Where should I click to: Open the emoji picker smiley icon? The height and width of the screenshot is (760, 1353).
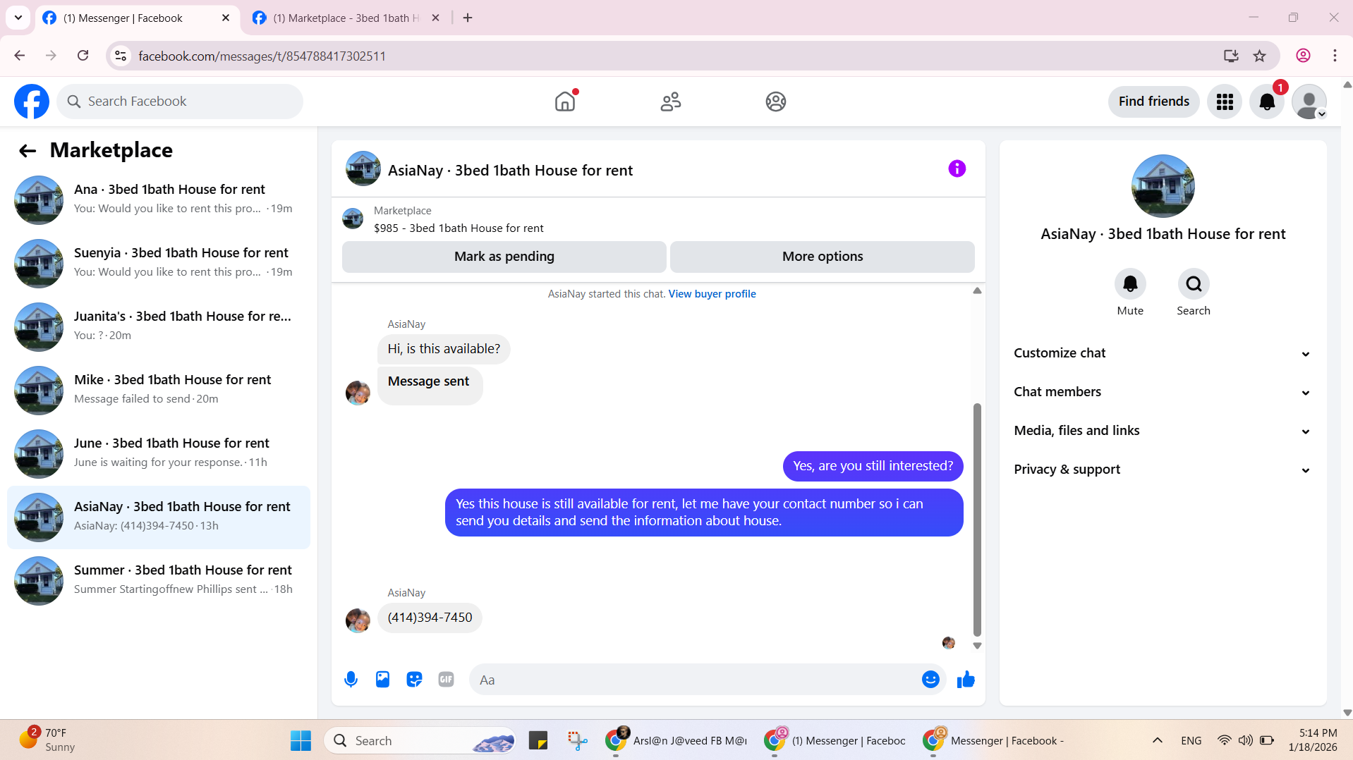pyautogui.click(x=930, y=680)
